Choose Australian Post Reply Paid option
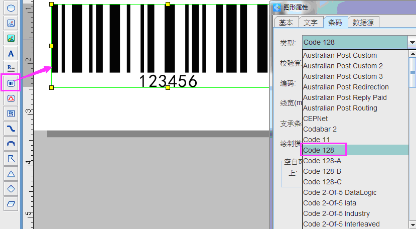Screen dimensions: 416x229 pos(355,97)
